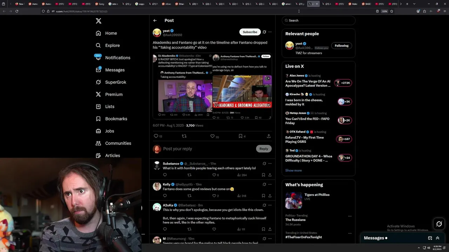
Task: Bookmark Kelly's reply
Action: coord(263,196)
